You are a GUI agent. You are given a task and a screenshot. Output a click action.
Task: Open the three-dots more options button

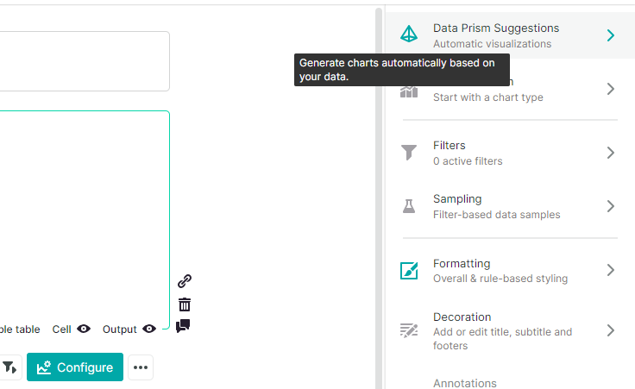[x=141, y=367]
